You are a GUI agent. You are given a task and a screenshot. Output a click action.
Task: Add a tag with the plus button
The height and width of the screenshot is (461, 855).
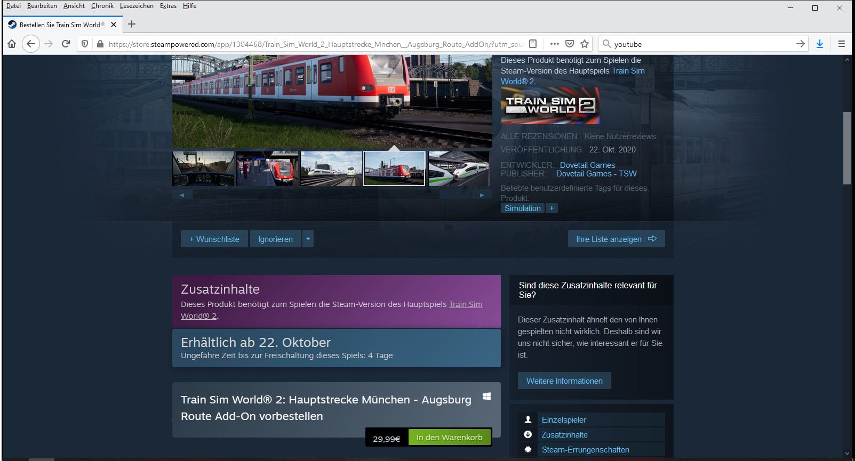(552, 208)
